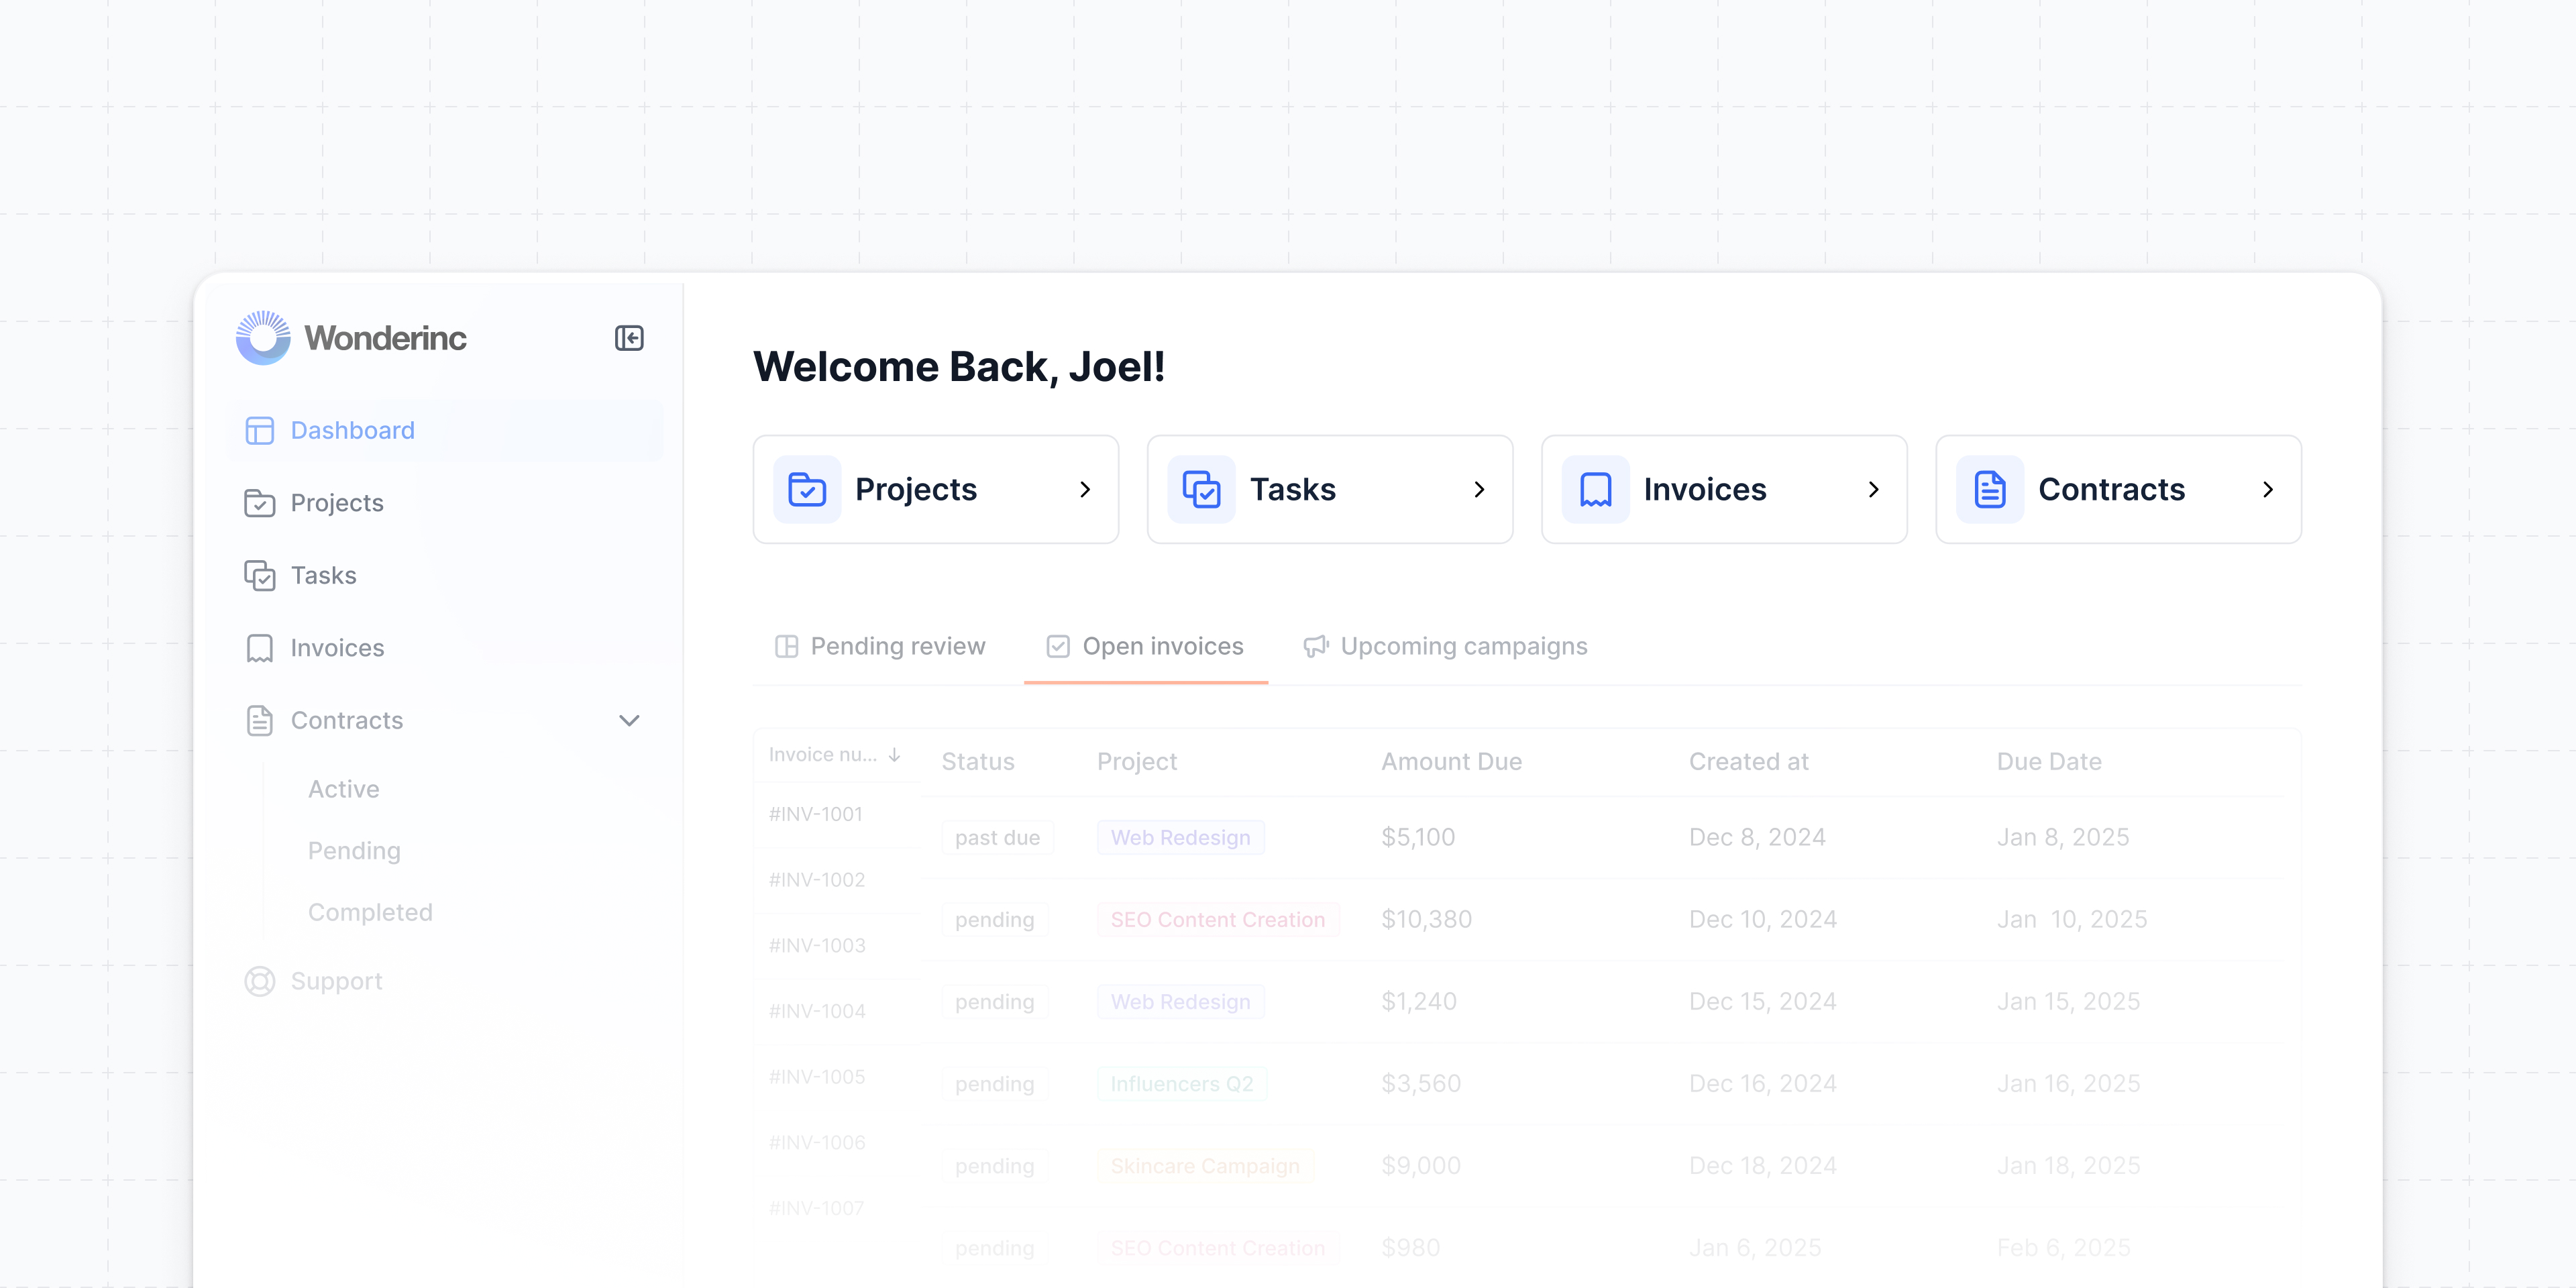
Task: Select invoice #INV-1004
Action: tap(817, 1011)
